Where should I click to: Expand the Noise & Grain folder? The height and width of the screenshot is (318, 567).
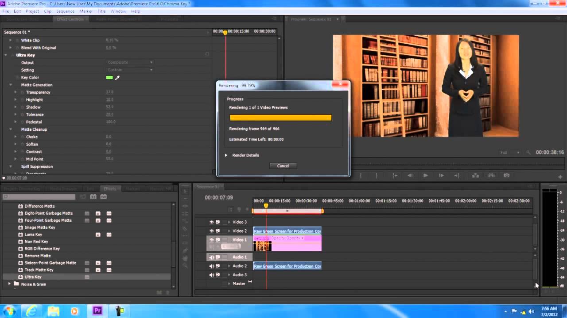click(9, 284)
